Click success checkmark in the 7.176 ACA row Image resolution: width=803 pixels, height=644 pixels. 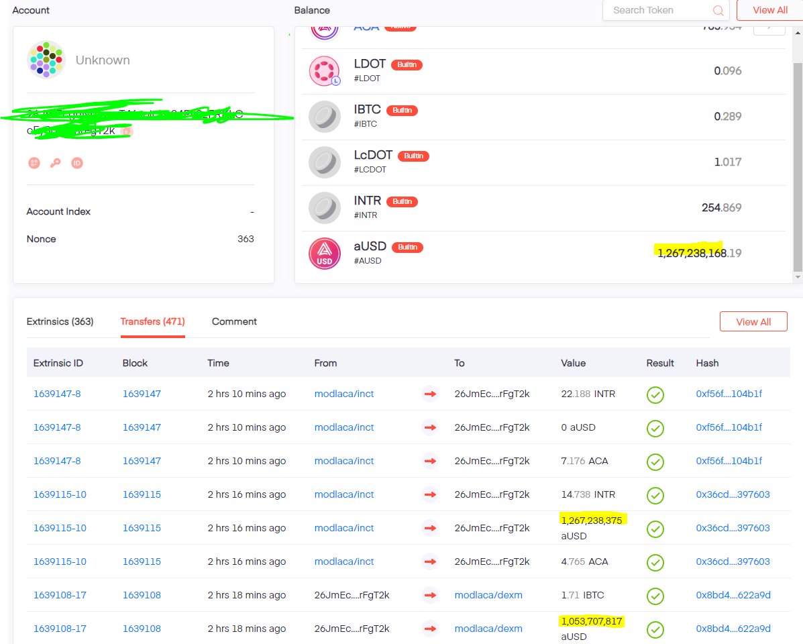pos(655,462)
